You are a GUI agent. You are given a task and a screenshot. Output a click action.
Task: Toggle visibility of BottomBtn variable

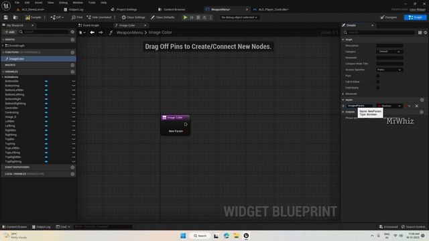coord(73,82)
